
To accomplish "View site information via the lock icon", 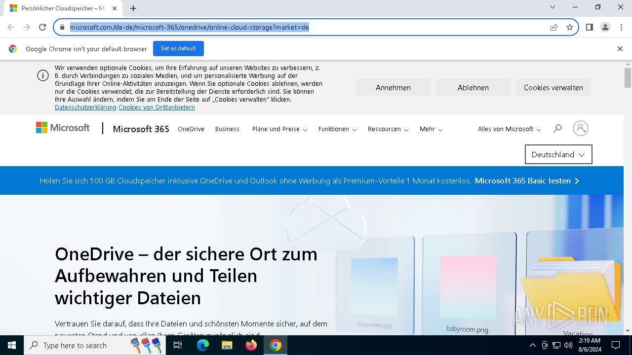I will tap(62, 27).
